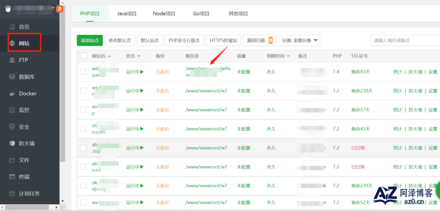Screen dimensions: 440x211
Task: Click the 修改默认页 button
Action: pos(120,40)
